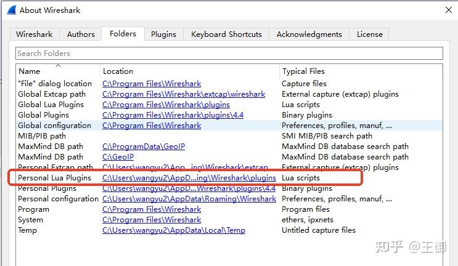Click the MaxMind DB ProgramData GeoIP link
The image size is (458, 266).
click(x=144, y=147)
